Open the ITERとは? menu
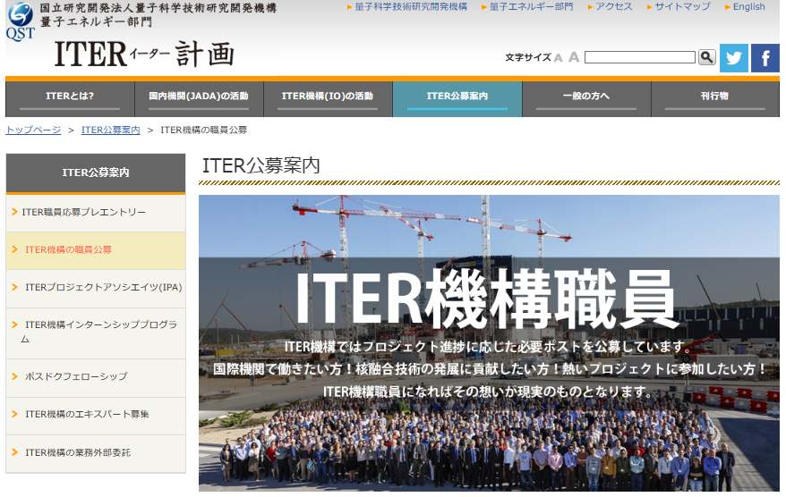 coord(70,99)
